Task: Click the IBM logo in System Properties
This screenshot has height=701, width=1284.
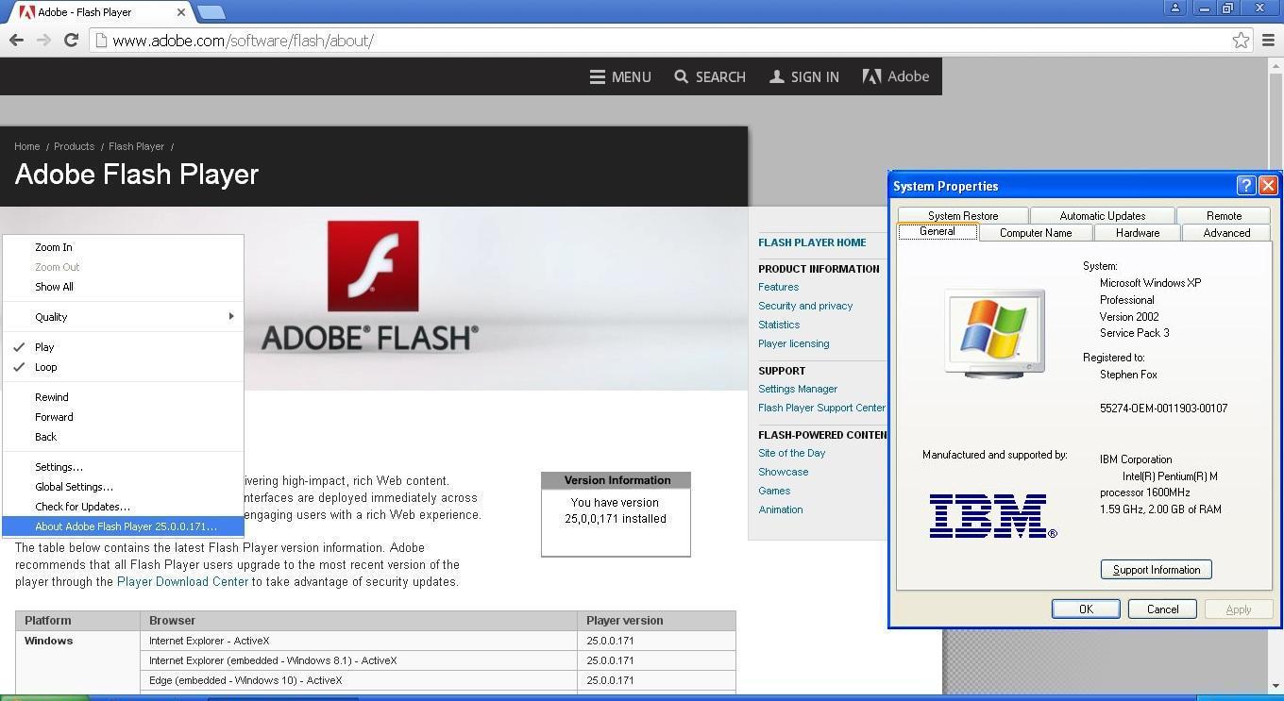Action: 992,516
